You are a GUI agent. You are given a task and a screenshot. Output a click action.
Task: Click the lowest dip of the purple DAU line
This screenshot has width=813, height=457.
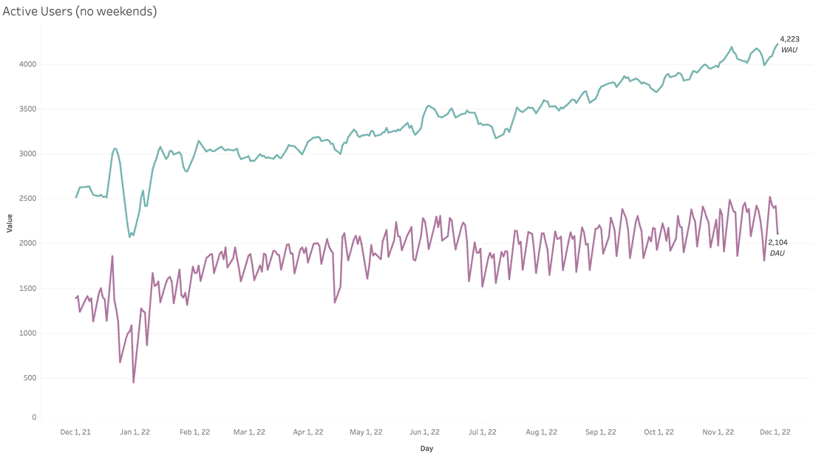pyautogui.click(x=134, y=382)
